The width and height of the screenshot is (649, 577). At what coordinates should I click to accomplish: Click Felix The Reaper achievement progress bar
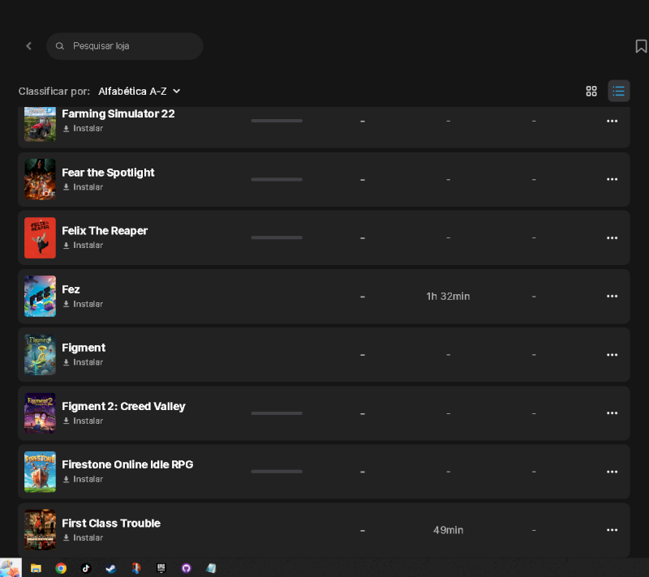click(x=277, y=237)
